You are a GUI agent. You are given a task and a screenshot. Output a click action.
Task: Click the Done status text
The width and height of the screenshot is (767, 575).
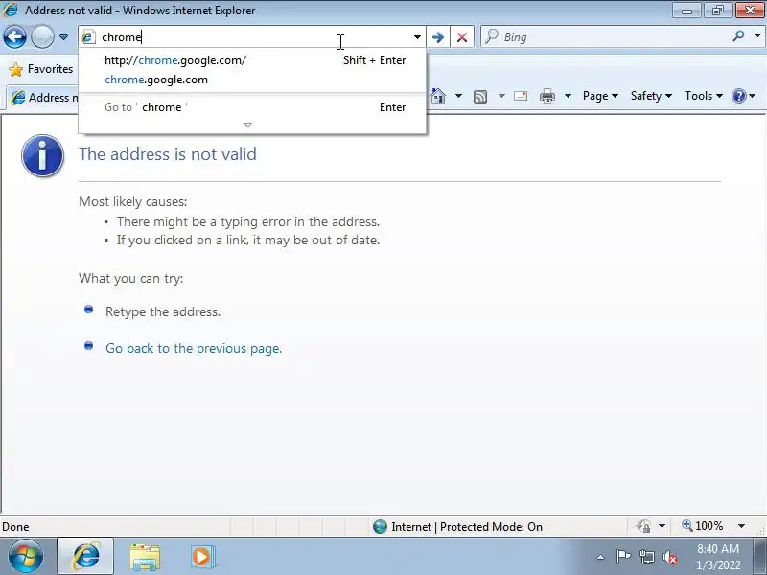tap(15, 527)
